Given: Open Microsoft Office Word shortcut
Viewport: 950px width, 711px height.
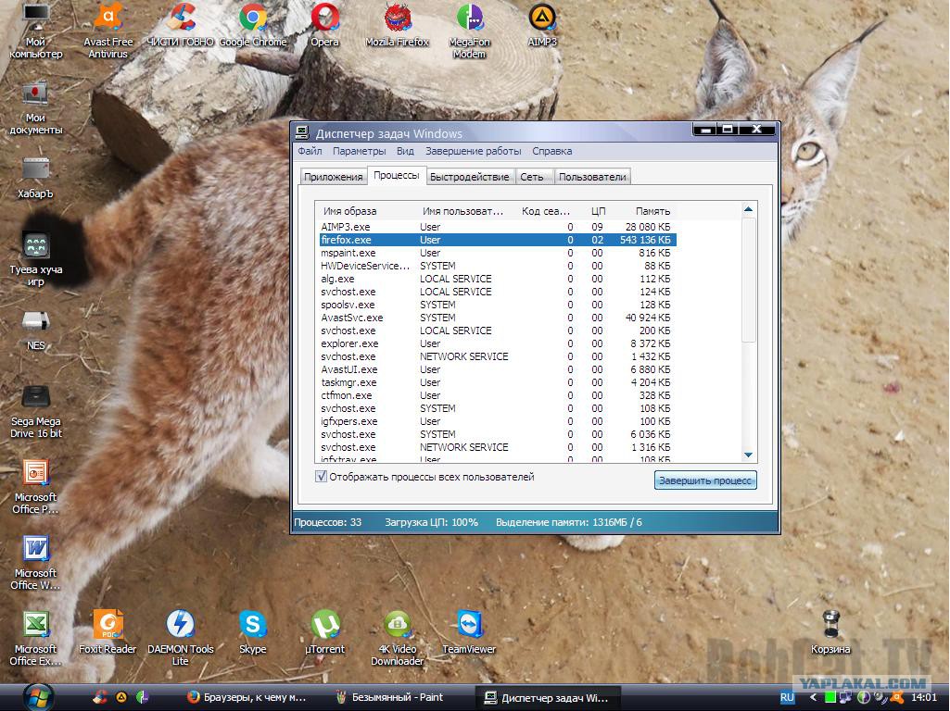Looking at the screenshot, I should 36,563.
